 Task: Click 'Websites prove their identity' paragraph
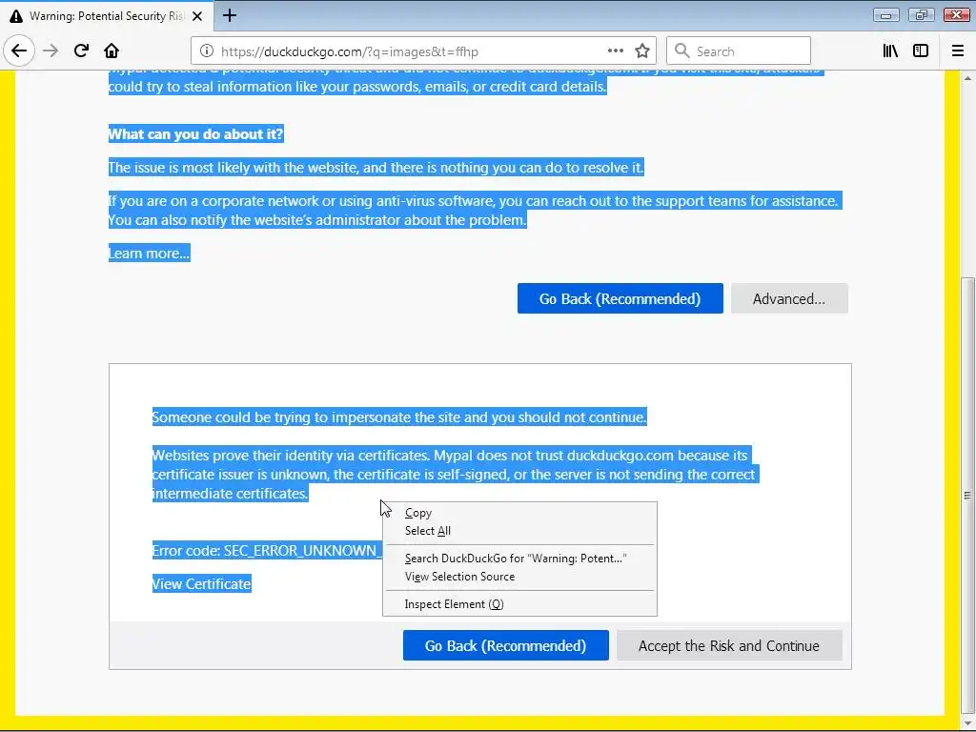point(455,475)
